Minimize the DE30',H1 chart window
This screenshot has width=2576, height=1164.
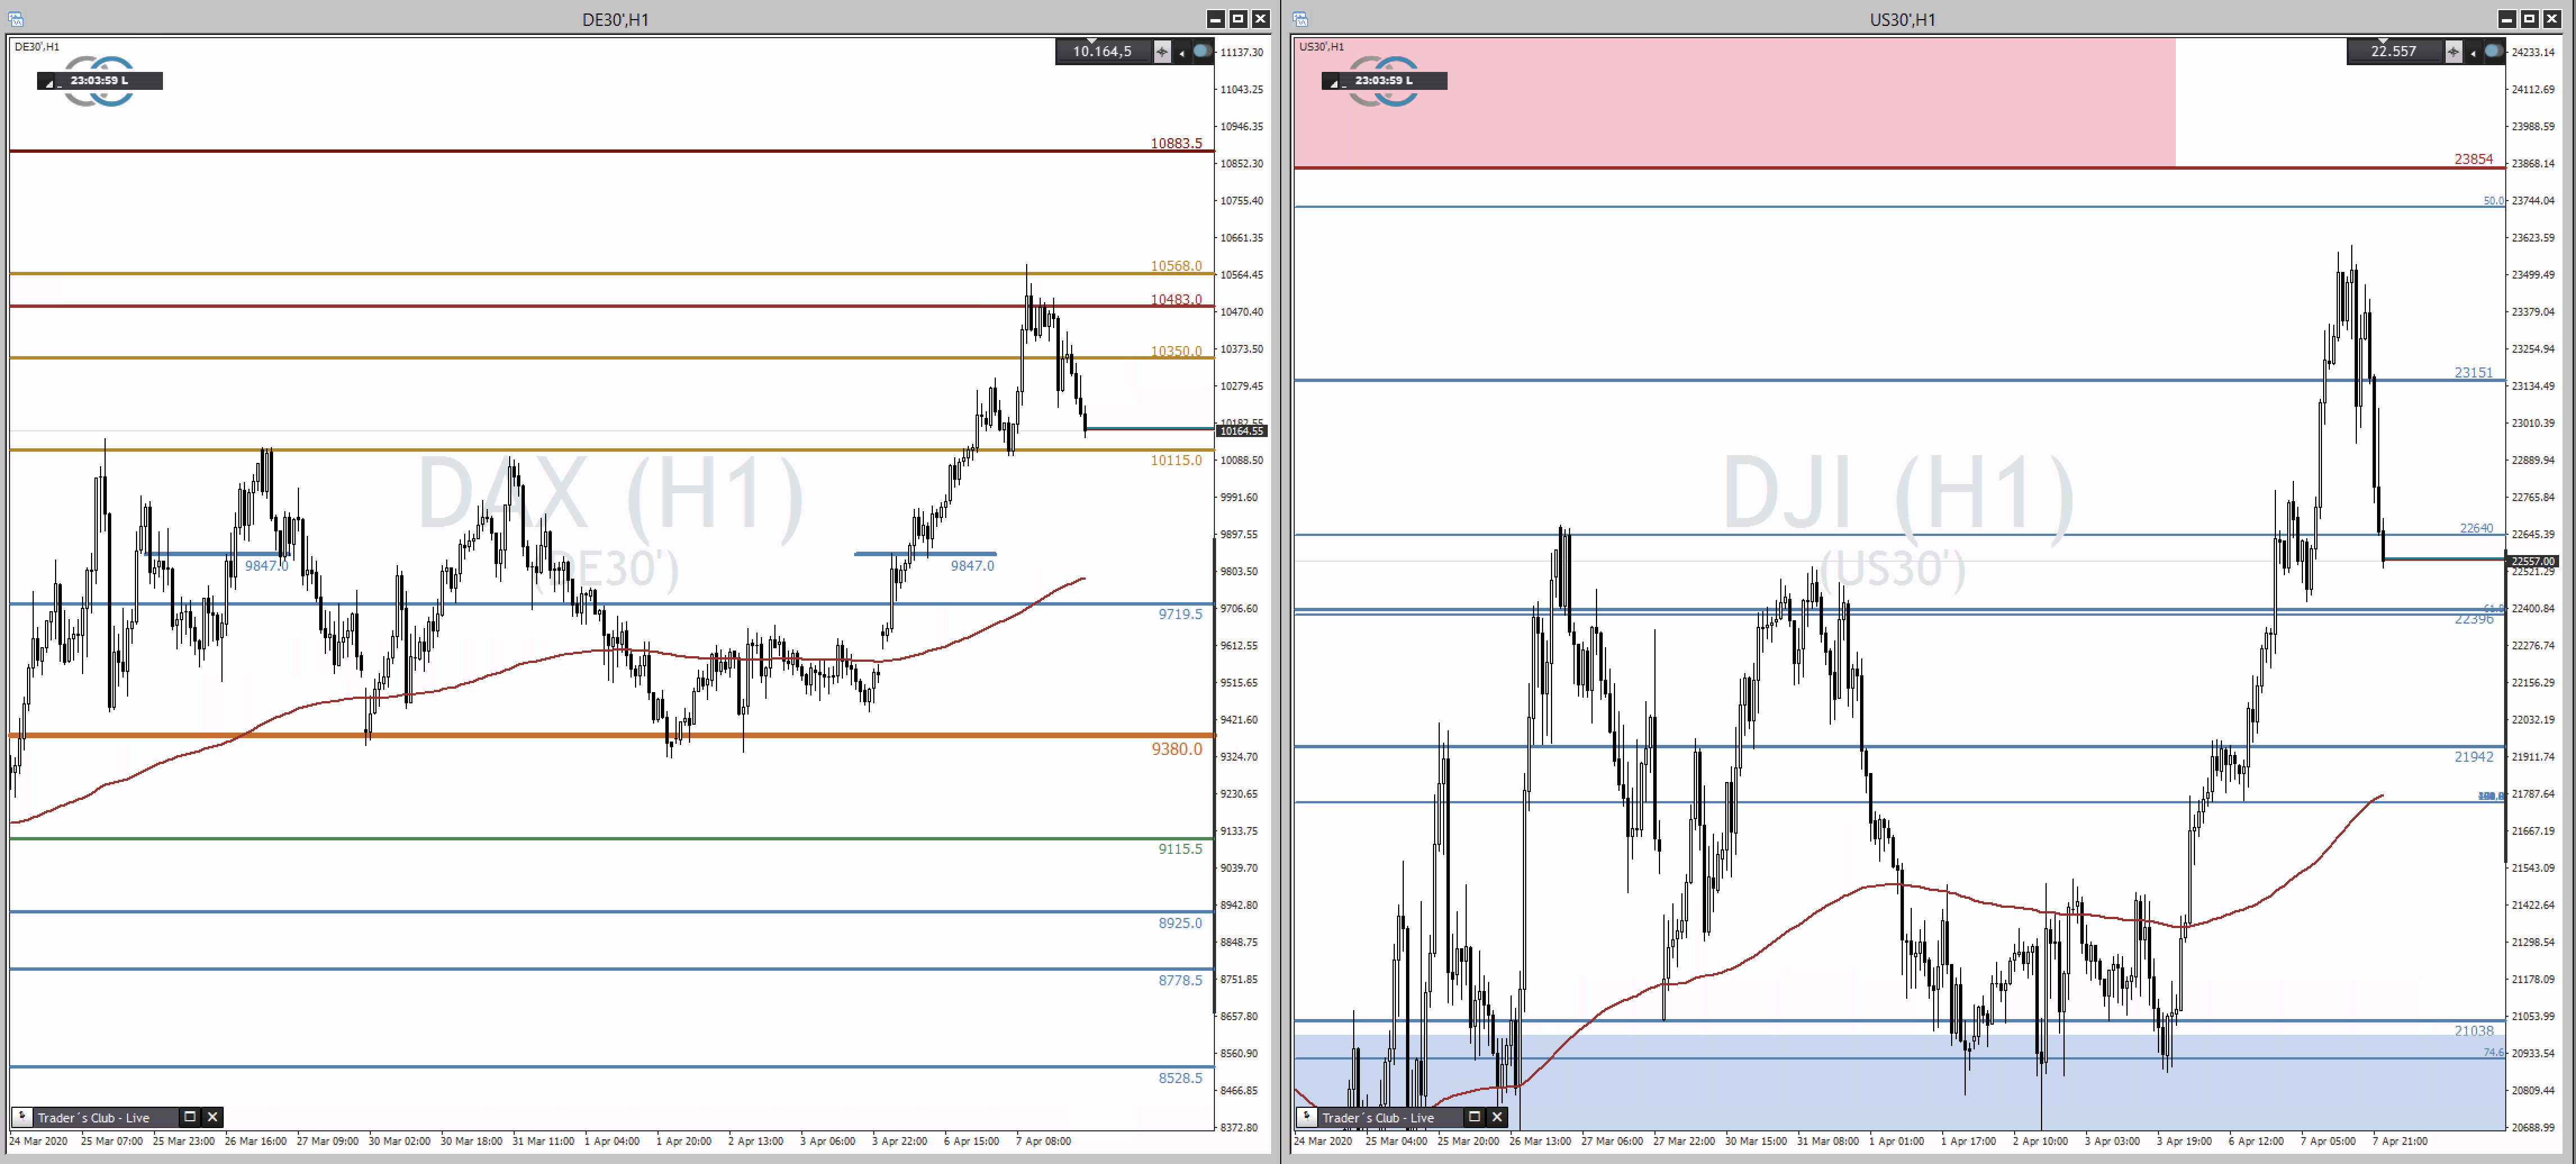click(x=1216, y=19)
